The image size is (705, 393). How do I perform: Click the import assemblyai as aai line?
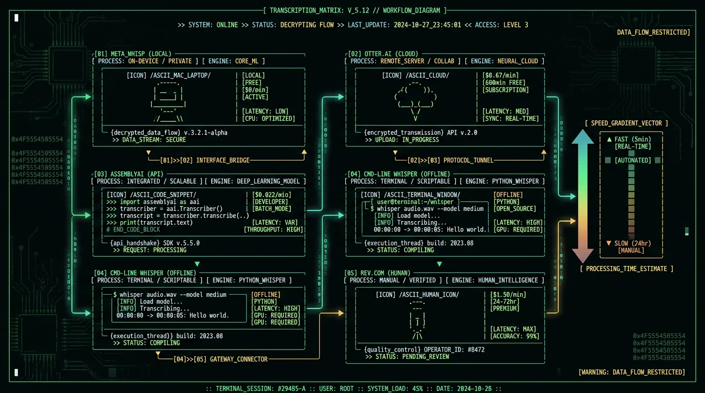click(153, 202)
